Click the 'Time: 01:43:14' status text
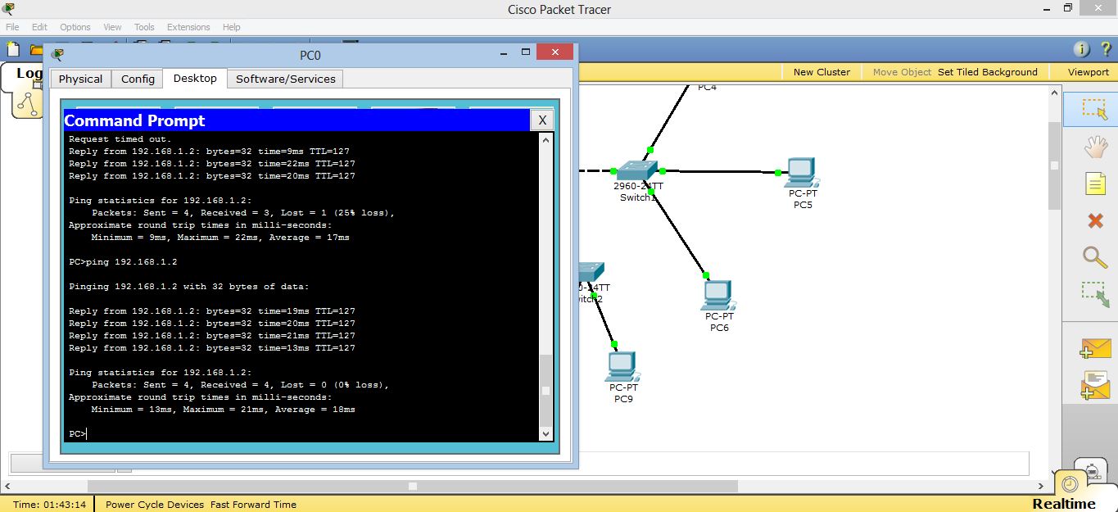 click(49, 505)
